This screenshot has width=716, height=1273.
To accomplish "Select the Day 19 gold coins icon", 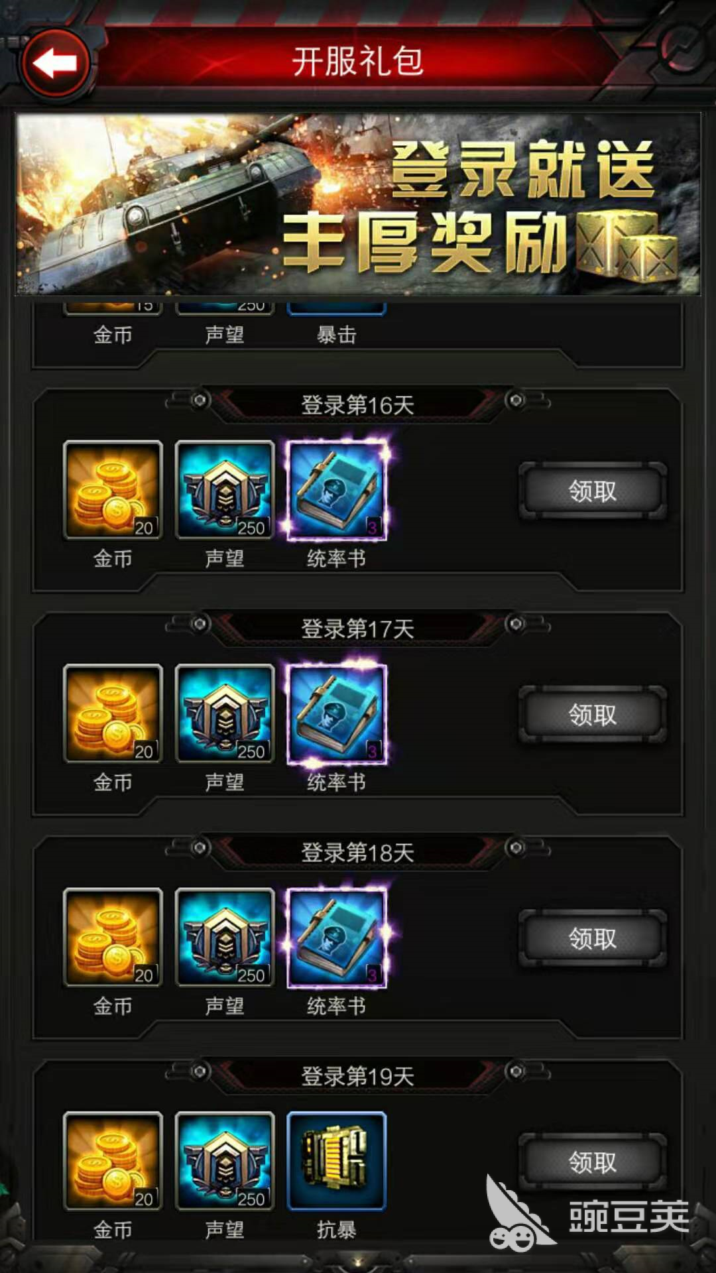I will 113,1162.
